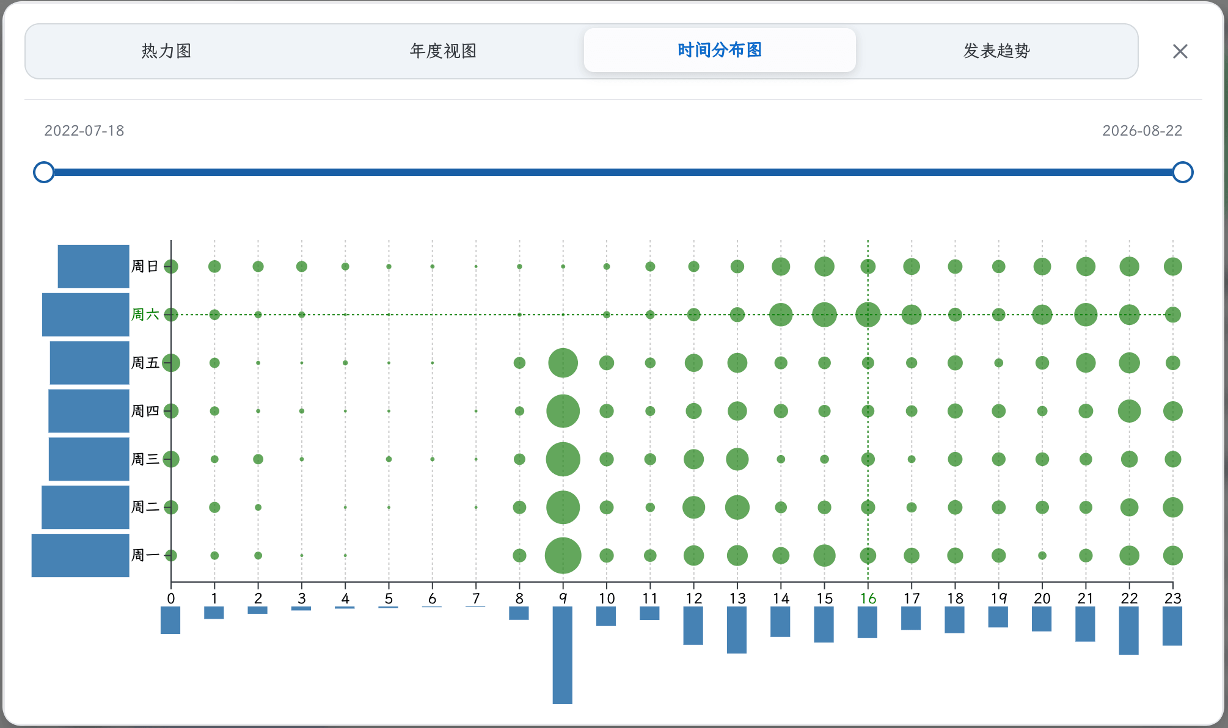Click the 周日 weekday total bar
The image size is (1228, 728).
tap(93, 266)
